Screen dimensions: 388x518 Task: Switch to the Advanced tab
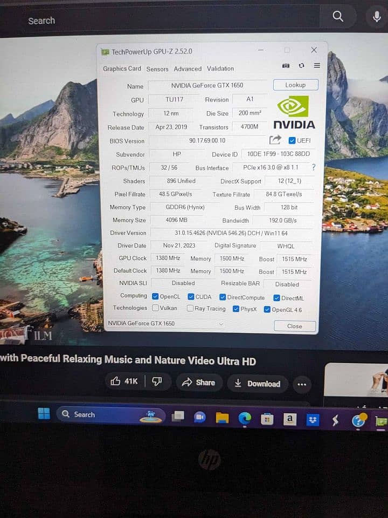pyautogui.click(x=188, y=69)
